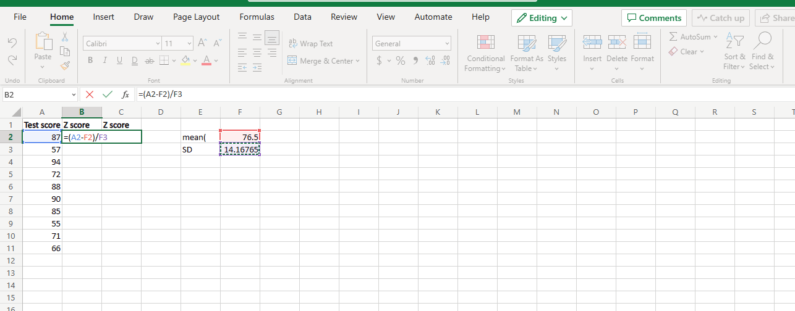Click the Catch up button
795x311 pixels.
[x=721, y=18]
